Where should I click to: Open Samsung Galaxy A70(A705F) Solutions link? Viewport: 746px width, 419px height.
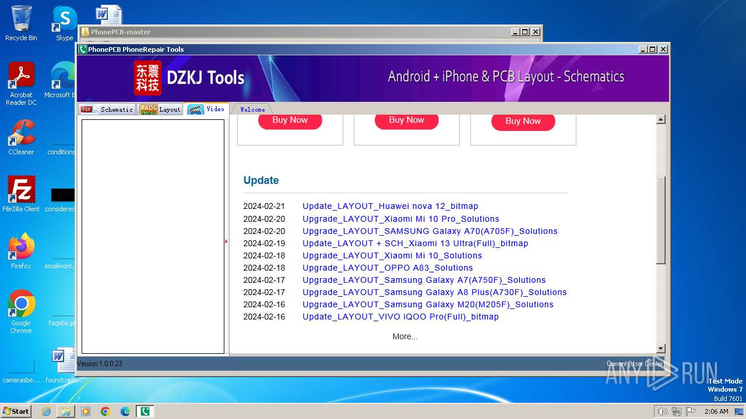tap(430, 231)
